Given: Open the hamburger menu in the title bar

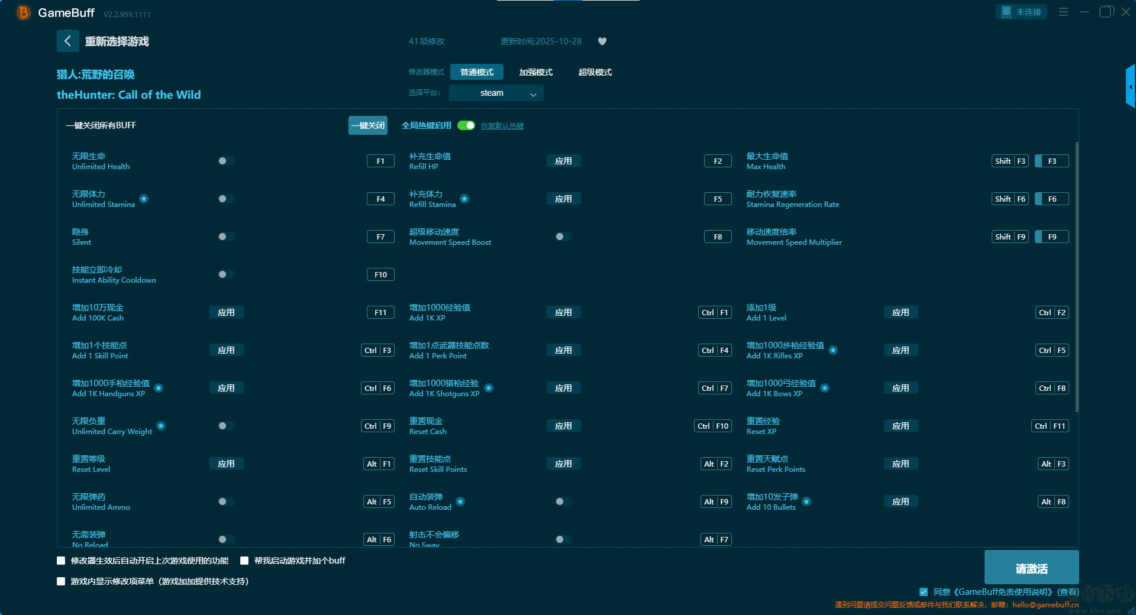Looking at the screenshot, I should pyautogui.click(x=1063, y=12).
